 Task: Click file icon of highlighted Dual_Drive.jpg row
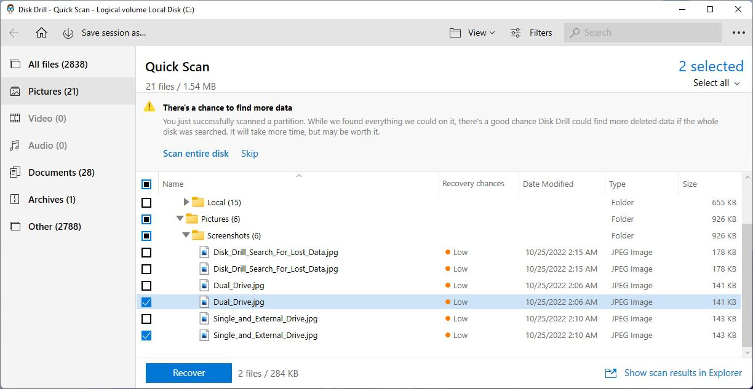(204, 302)
